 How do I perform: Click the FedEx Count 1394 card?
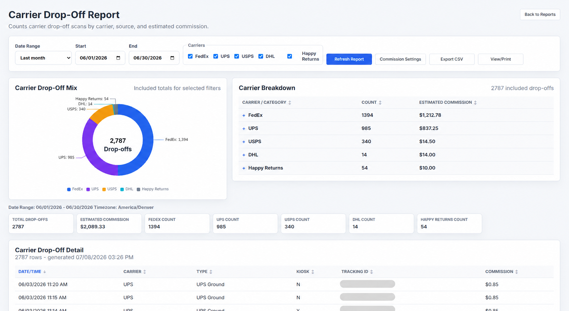[177, 224]
